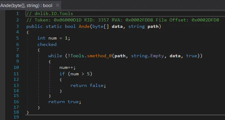Click the 'while' keyword
This screenshot has width=225, height=120.
(55, 56)
